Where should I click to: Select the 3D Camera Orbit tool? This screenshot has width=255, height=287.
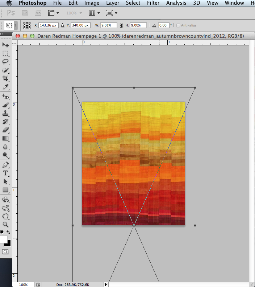[5, 208]
